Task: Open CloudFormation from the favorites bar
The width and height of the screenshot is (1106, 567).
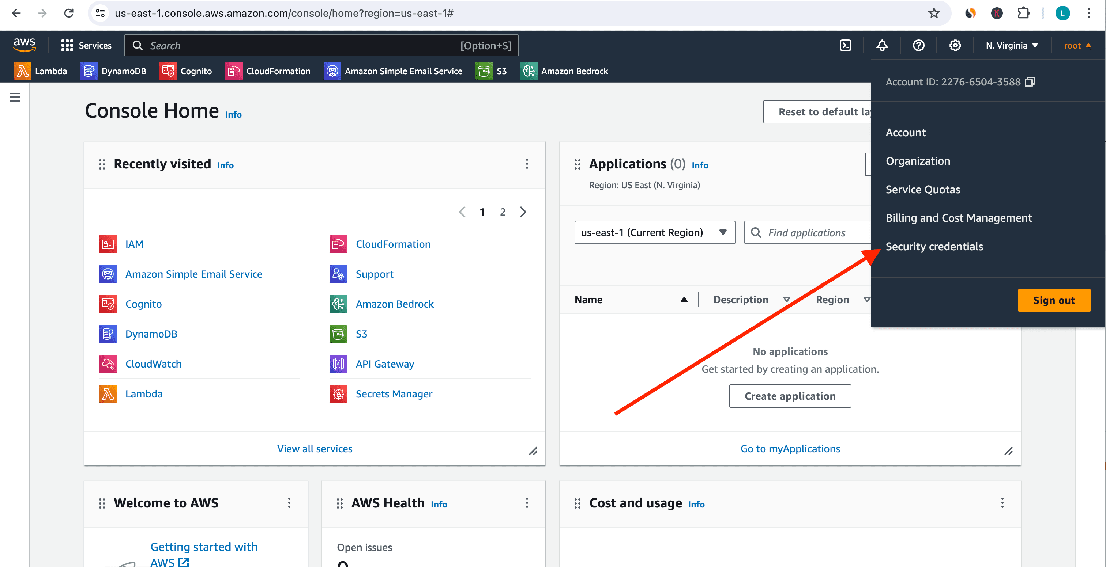Action: pyautogui.click(x=268, y=71)
